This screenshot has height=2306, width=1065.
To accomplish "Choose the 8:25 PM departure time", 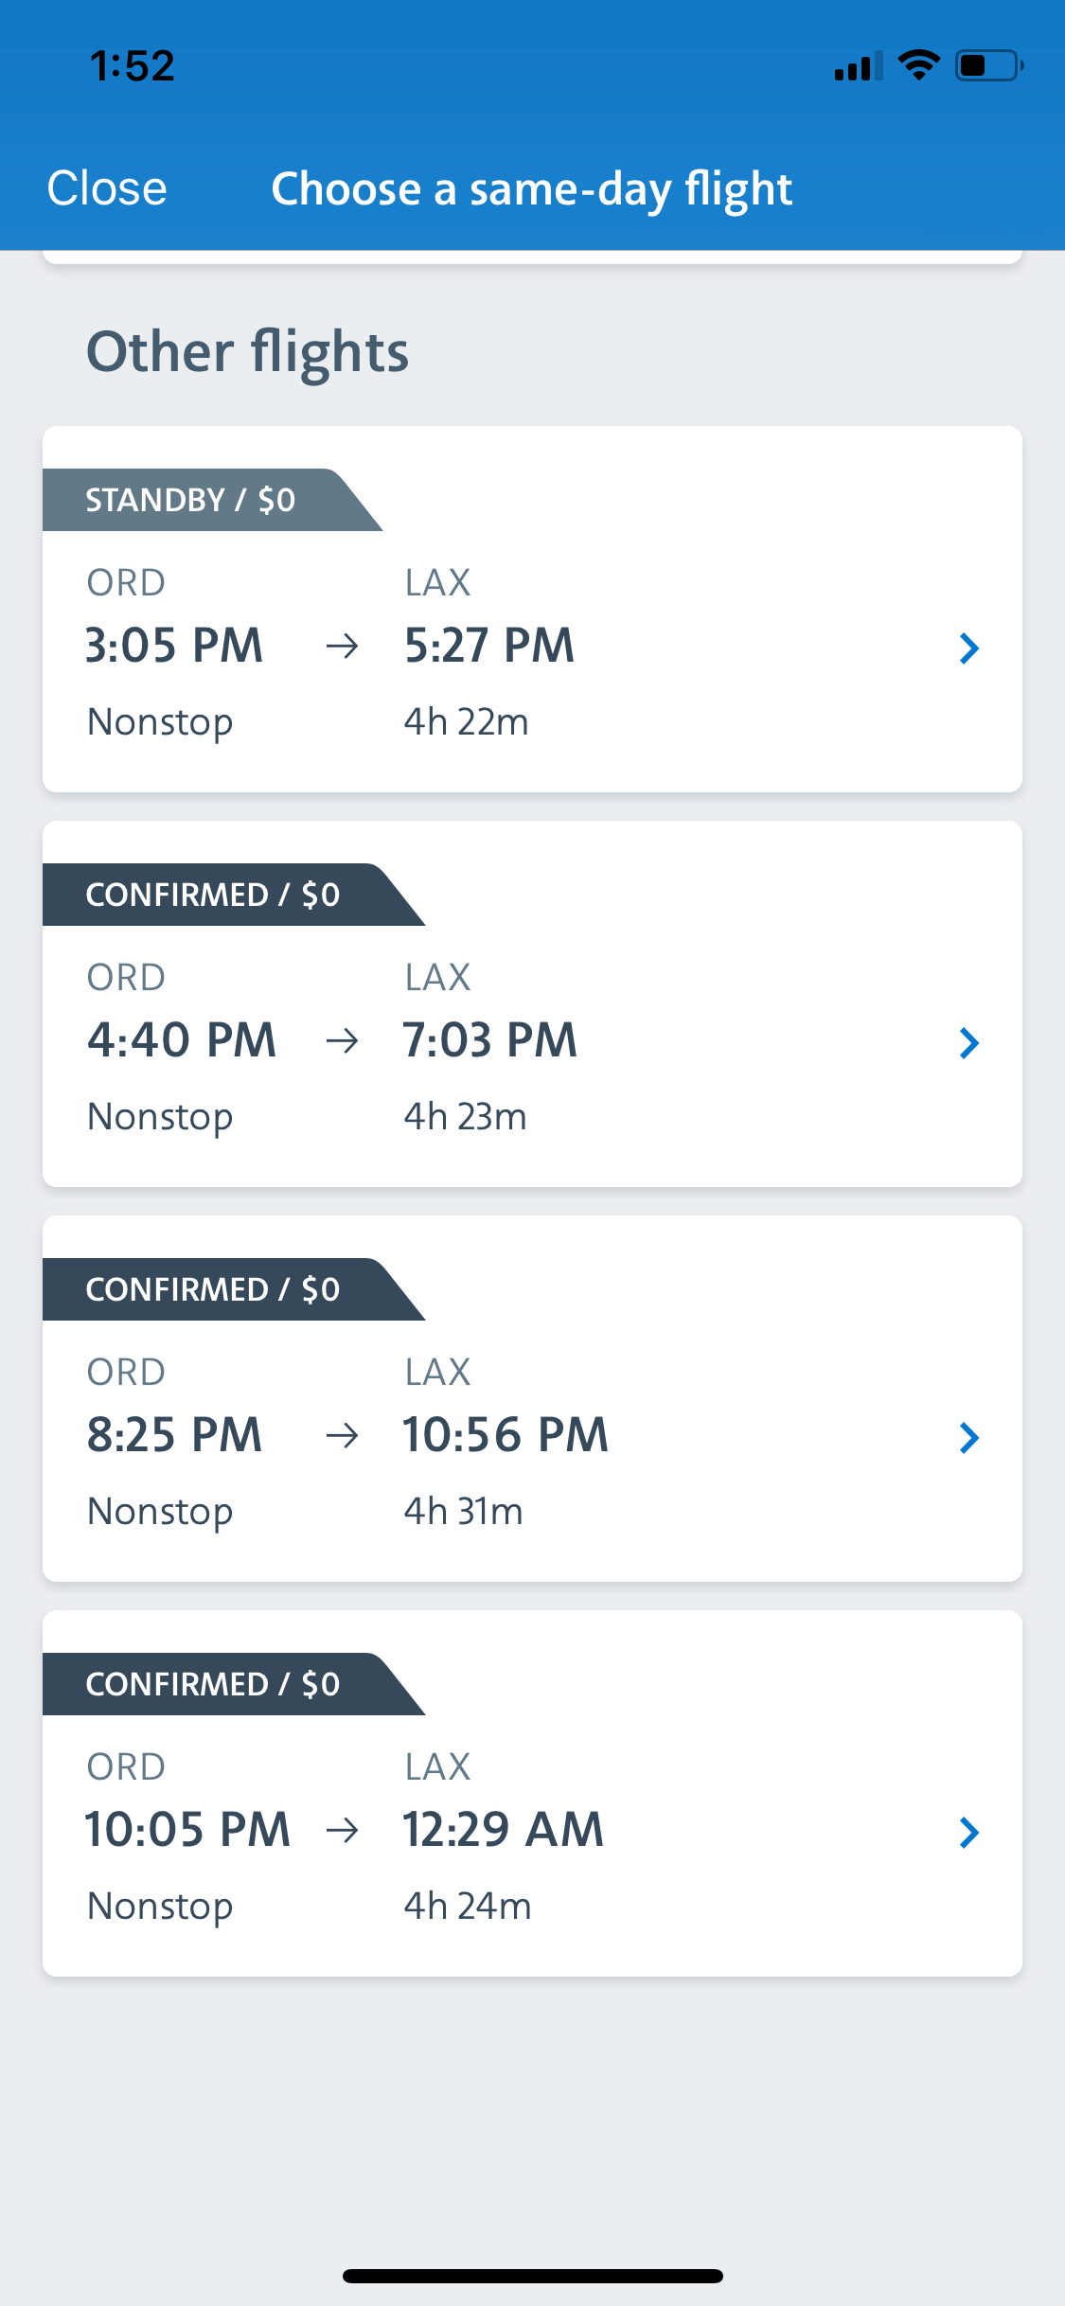I will pos(174,1435).
